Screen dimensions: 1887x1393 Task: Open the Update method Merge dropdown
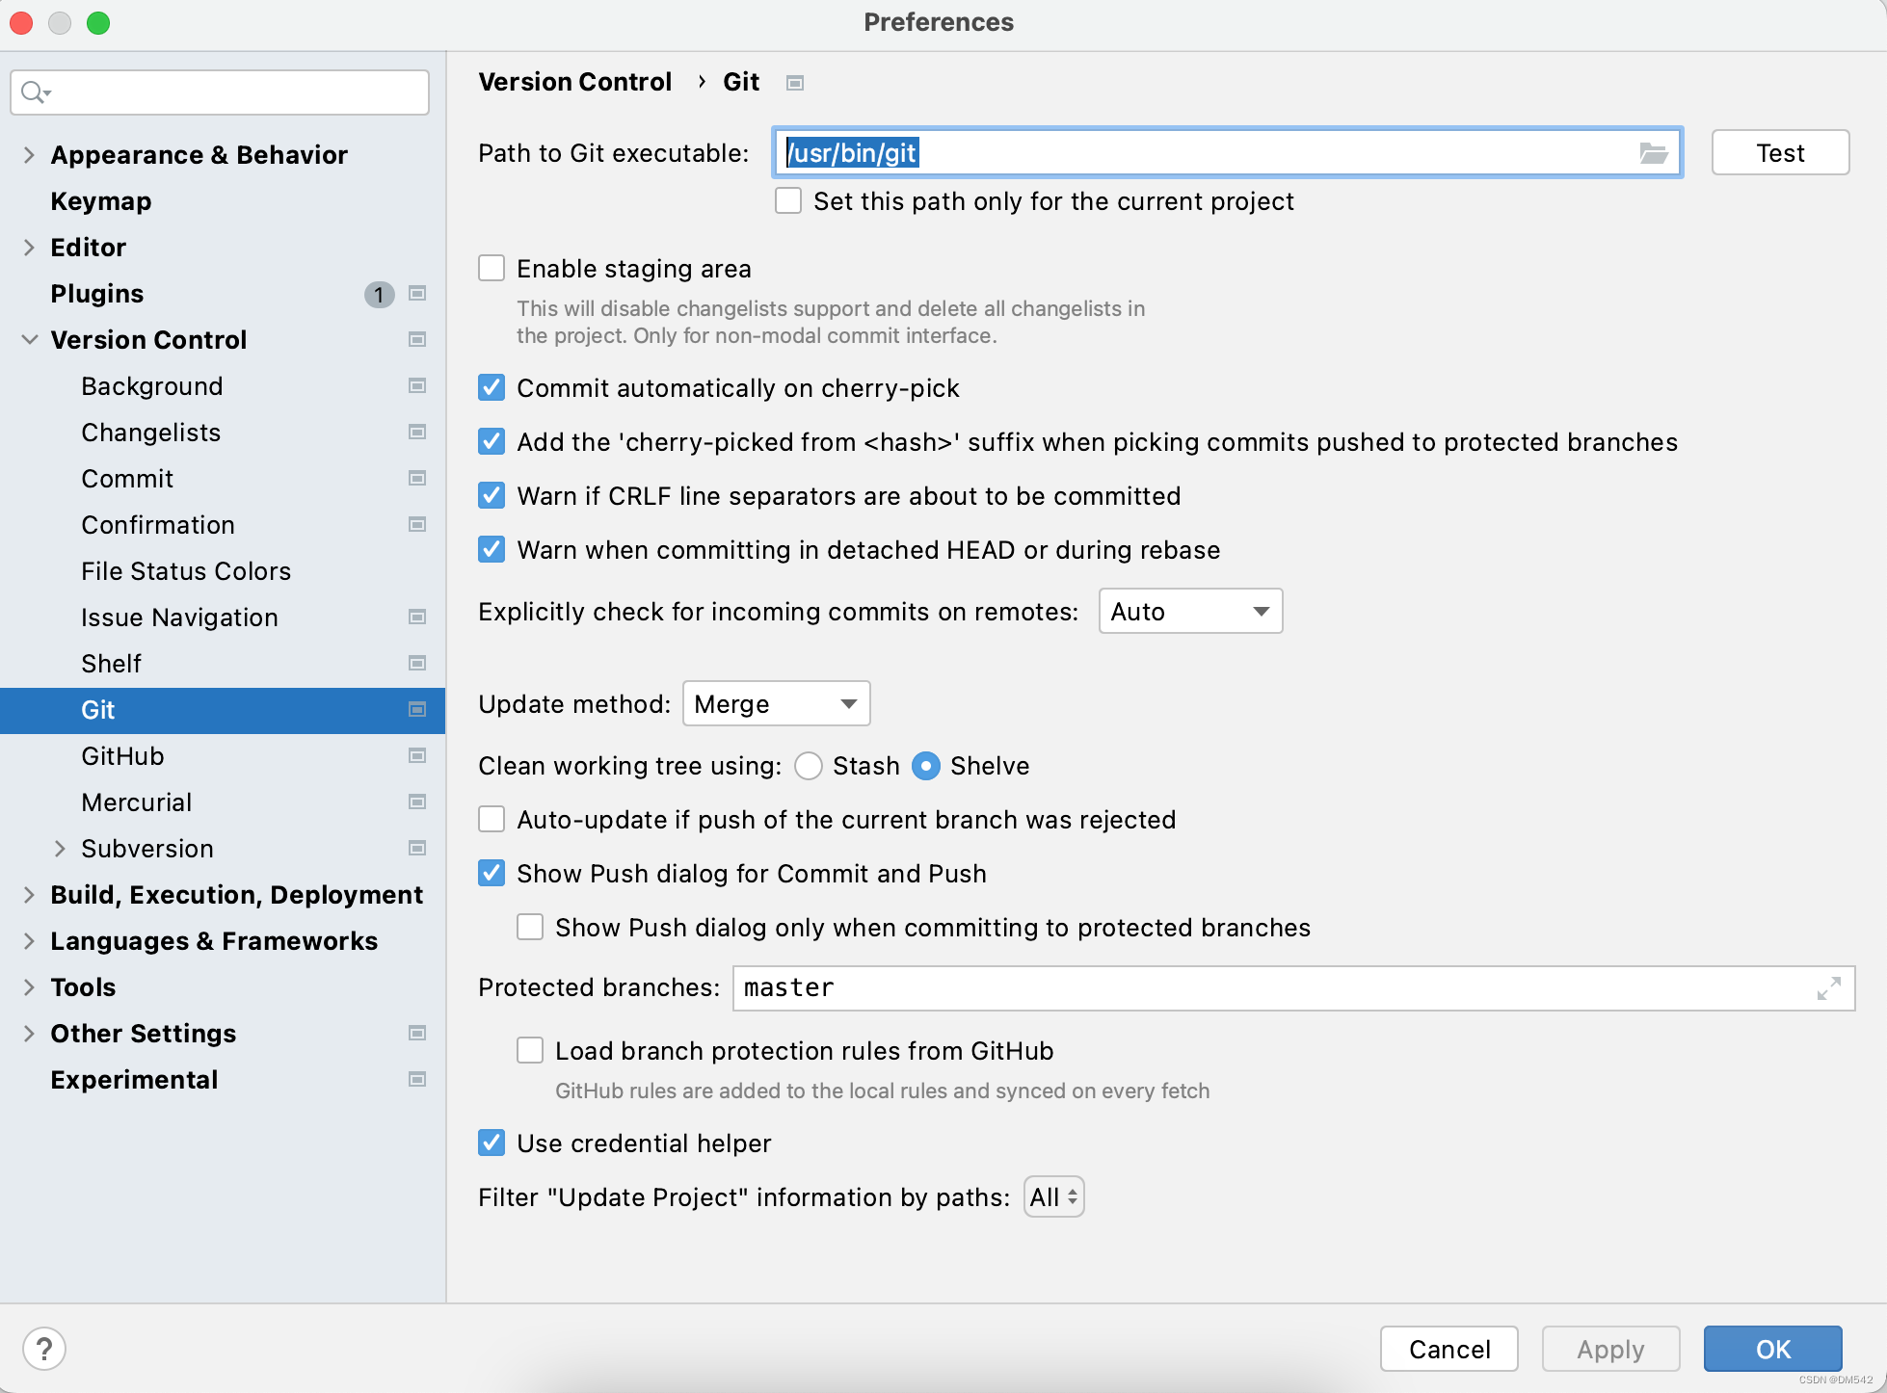776,703
